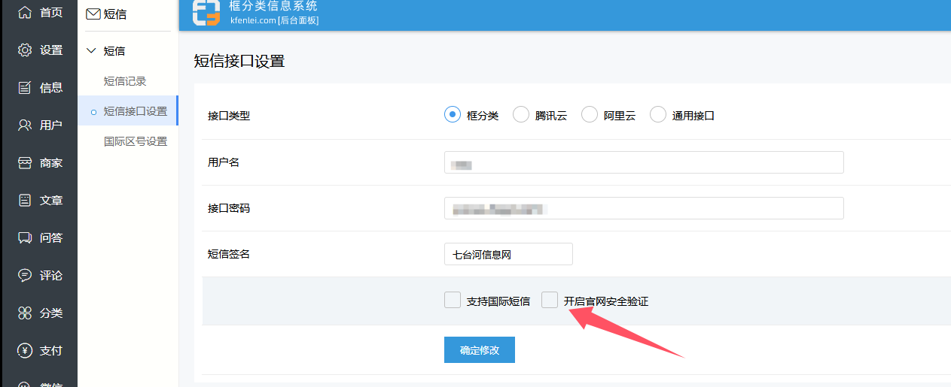Viewport: 951px width, 387px height.
Task: Collapse the 短信 sidebar section chevron
Action: [92, 51]
